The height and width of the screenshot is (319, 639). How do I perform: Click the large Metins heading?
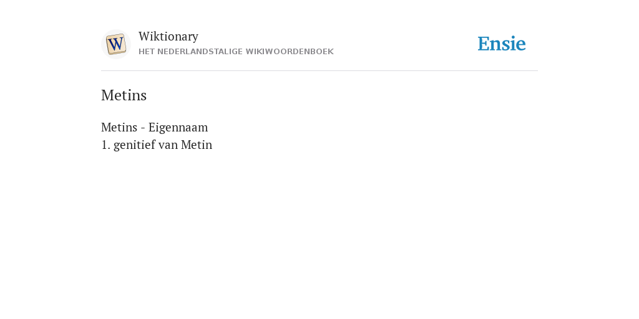(124, 95)
